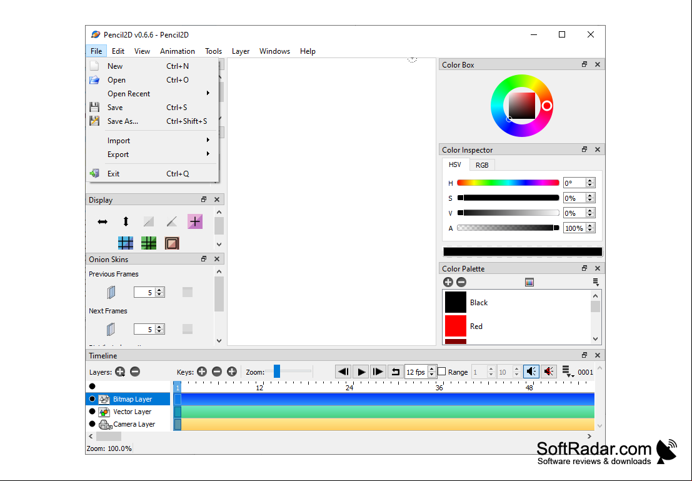
Task: Float the Timeline panel
Action: (x=584, y=355)
